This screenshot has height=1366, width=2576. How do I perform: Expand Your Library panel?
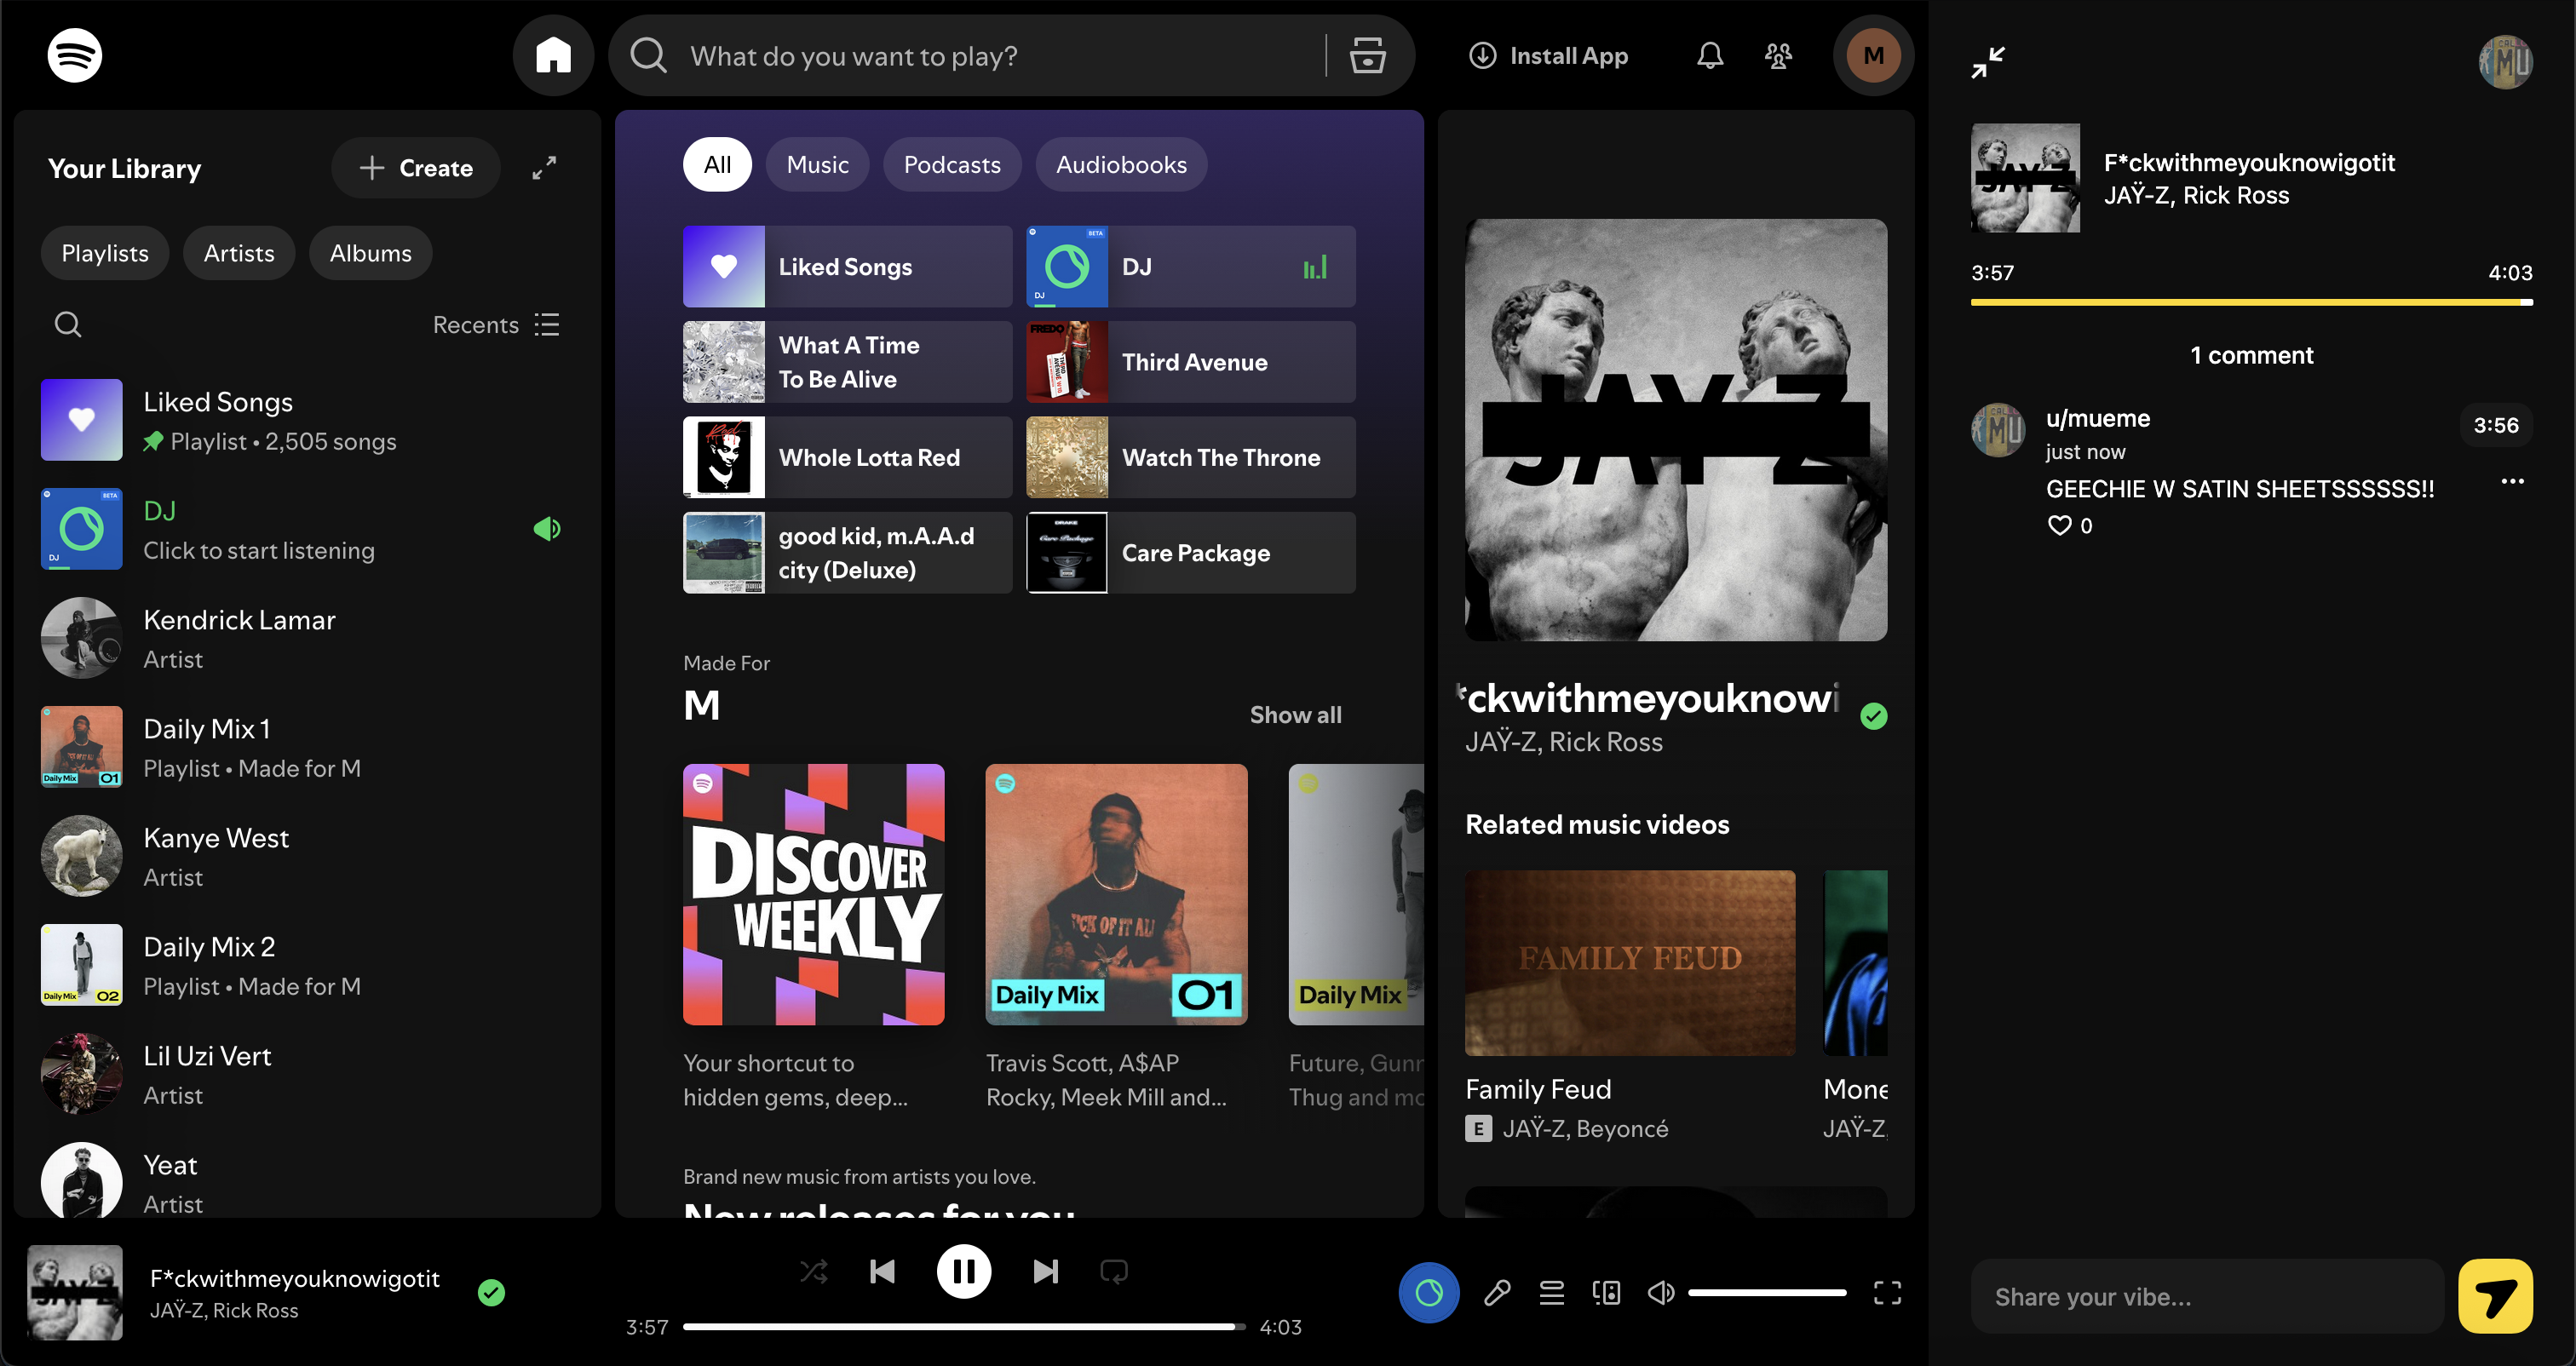[x=544, y=168]
